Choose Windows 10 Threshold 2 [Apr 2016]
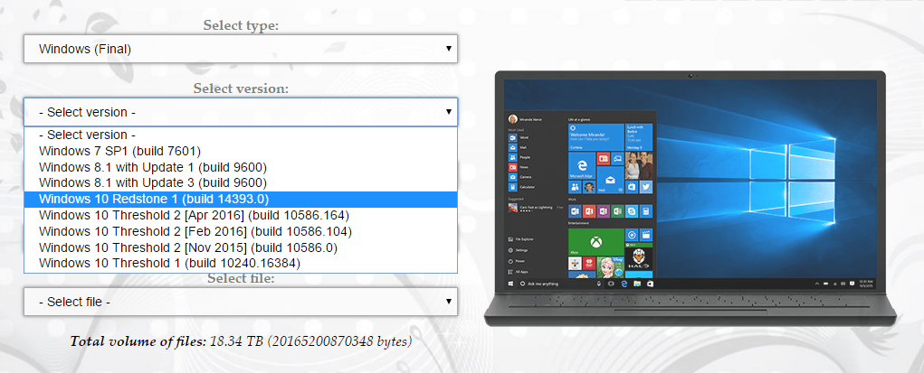Viewport: 924px width, 373px height. 194,215
